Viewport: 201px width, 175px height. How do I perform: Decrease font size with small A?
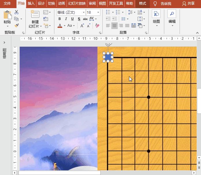(88, 26)
